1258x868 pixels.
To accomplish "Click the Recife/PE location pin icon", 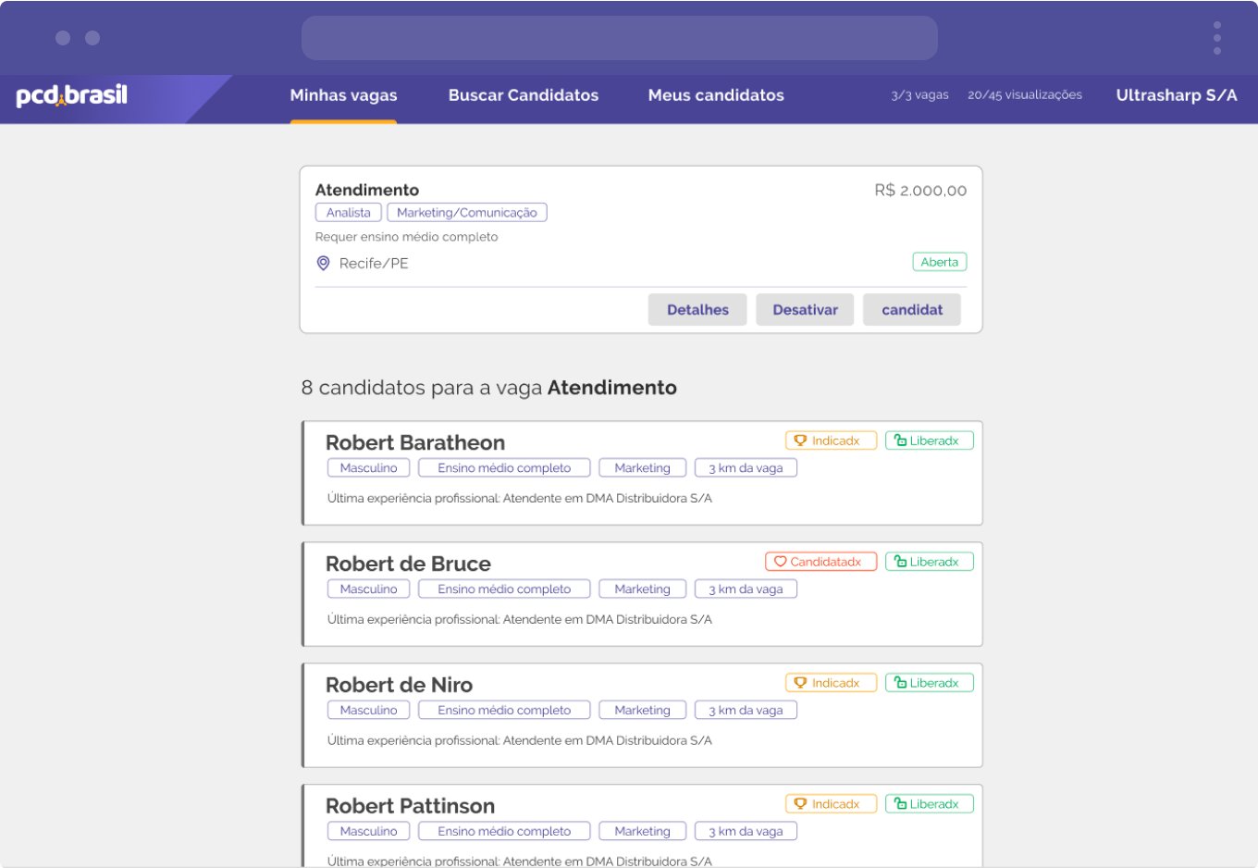I will pyautogui.click(x=323, y=264).
